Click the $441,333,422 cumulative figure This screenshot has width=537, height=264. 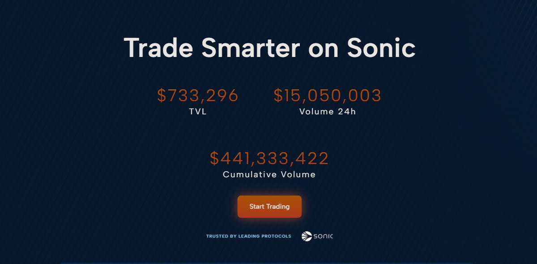tap(269, 158)
